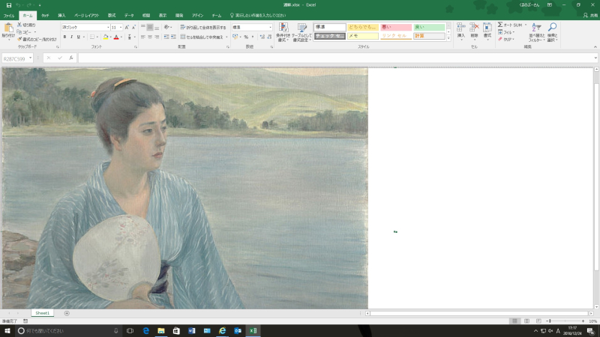Open the number format dropdown
The image size is (600, 337).
270,28
